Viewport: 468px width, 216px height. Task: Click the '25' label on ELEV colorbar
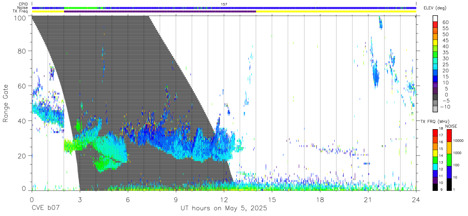(445, 65)
